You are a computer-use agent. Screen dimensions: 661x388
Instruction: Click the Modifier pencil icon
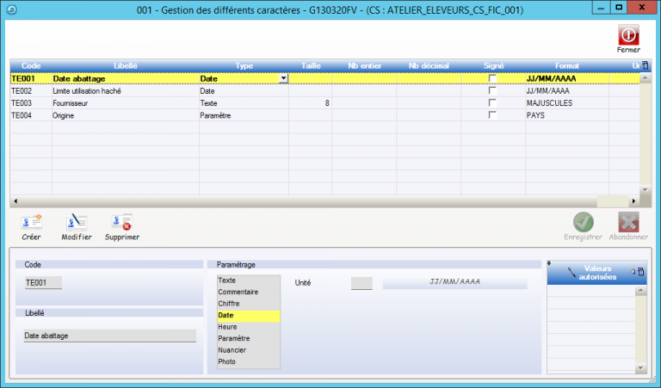(77, 222)
